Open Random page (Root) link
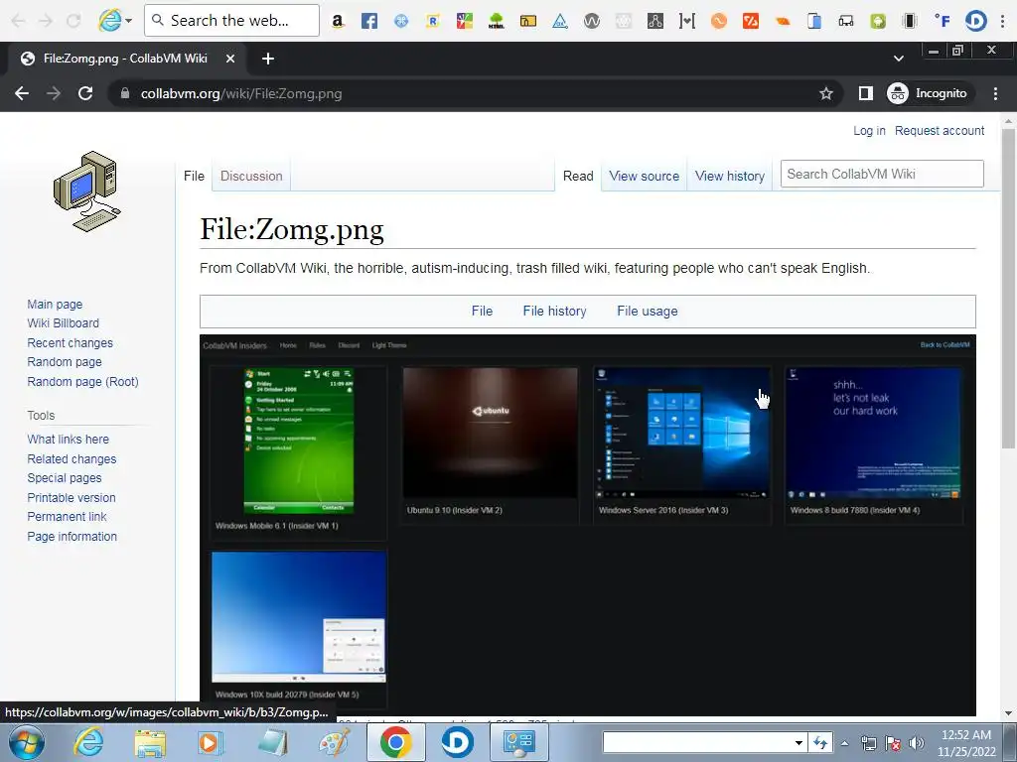Viewport: 1017px width, 762px height. click(82, 382)
